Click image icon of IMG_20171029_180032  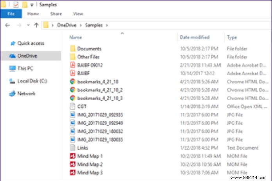(x=73, y=131)
